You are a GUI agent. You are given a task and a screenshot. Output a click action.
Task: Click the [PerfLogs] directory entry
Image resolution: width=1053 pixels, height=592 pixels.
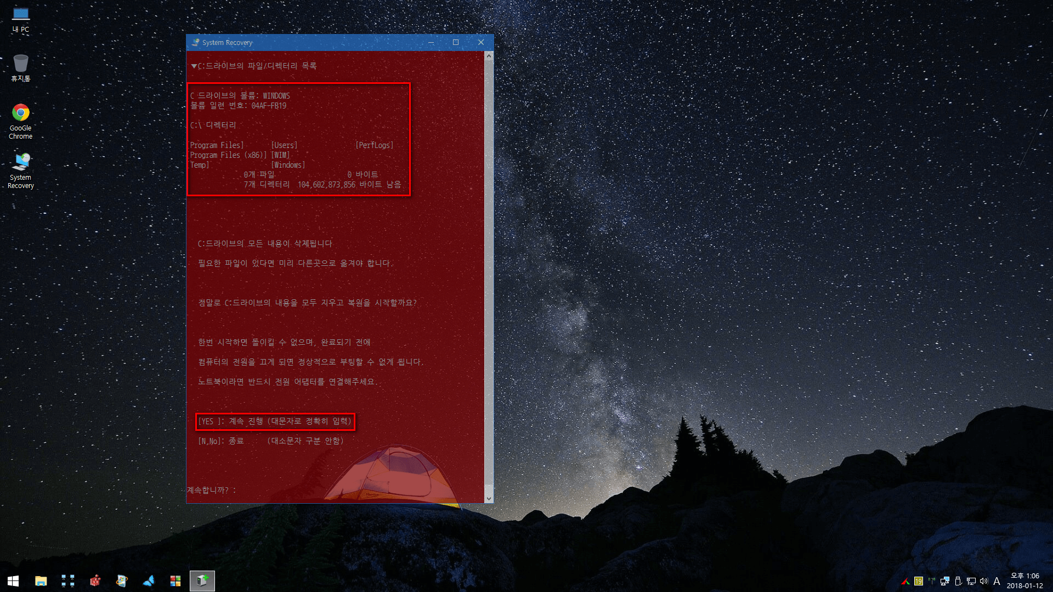(x=375, y=145)
